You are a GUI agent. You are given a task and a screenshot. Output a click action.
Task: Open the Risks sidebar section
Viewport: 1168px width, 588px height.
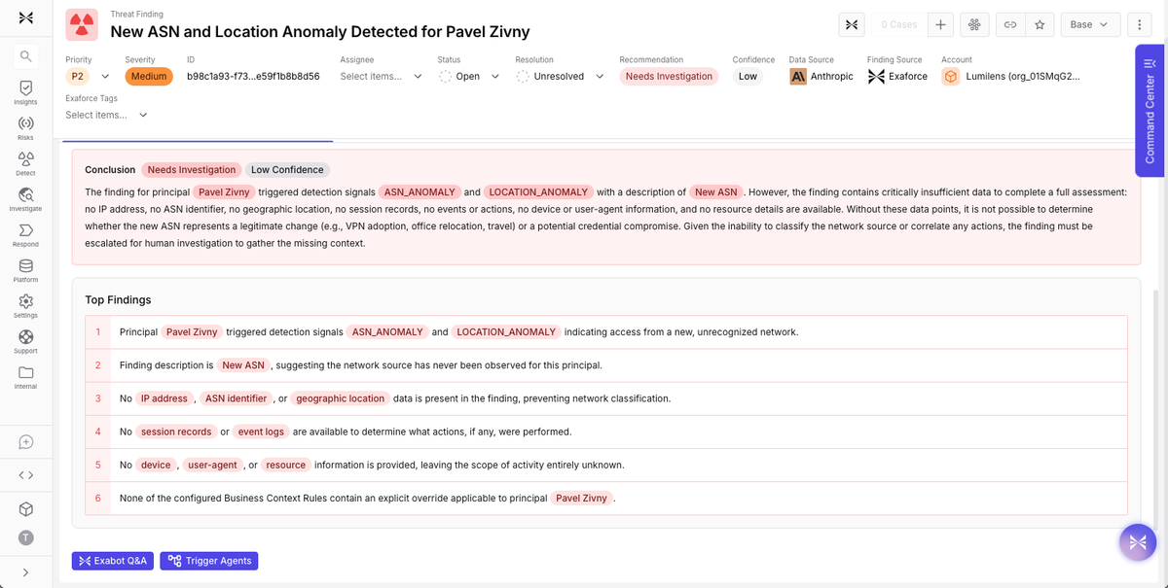(x=25, y=128)
